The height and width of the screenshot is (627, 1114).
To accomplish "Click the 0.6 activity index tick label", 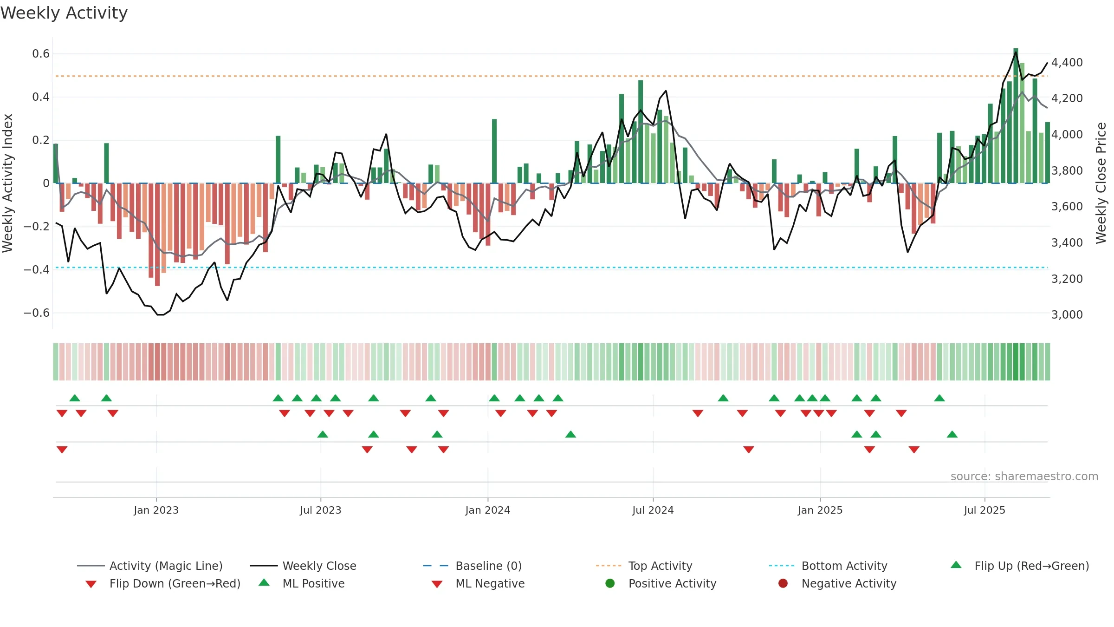I will 41,54.
